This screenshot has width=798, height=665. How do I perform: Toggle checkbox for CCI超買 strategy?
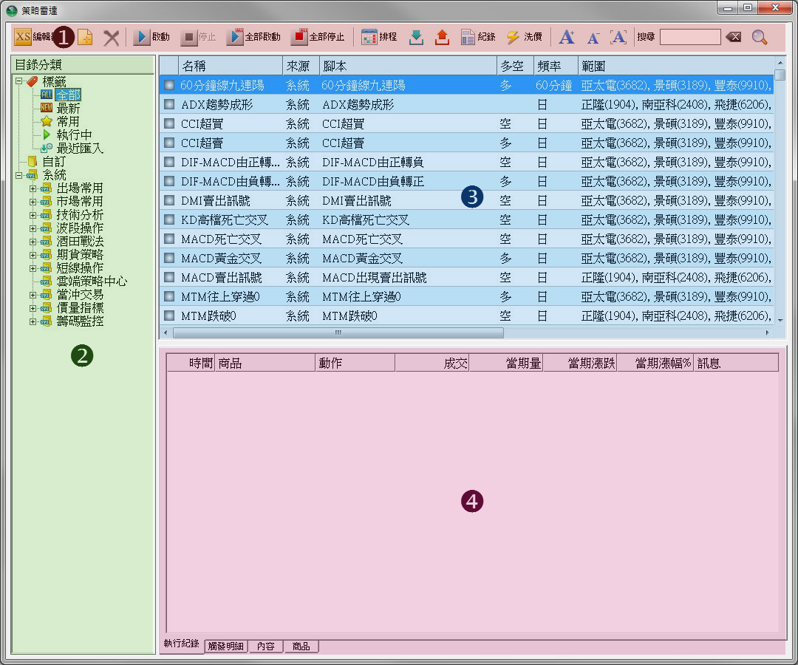(x=169, y=123)
